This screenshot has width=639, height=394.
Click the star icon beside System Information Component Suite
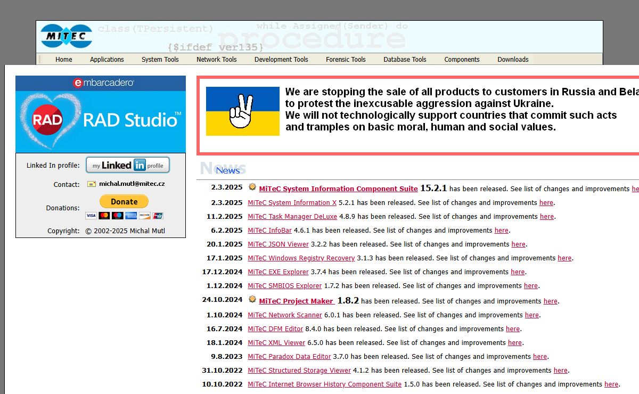[252, 187]
